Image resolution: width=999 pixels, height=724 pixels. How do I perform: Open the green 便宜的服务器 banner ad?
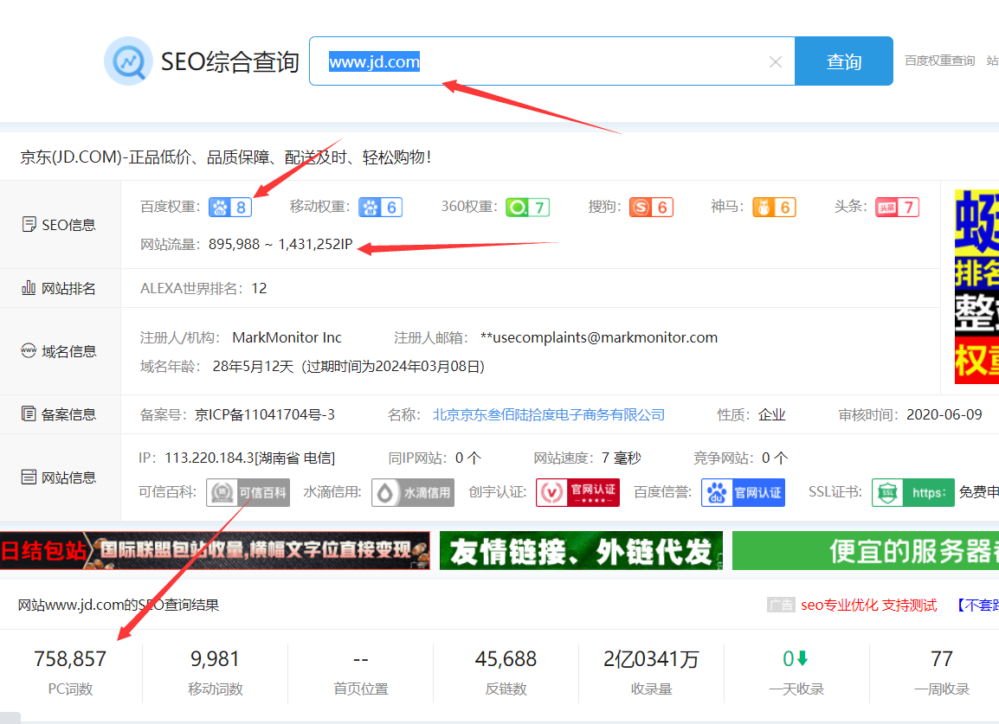coord(866,551)
